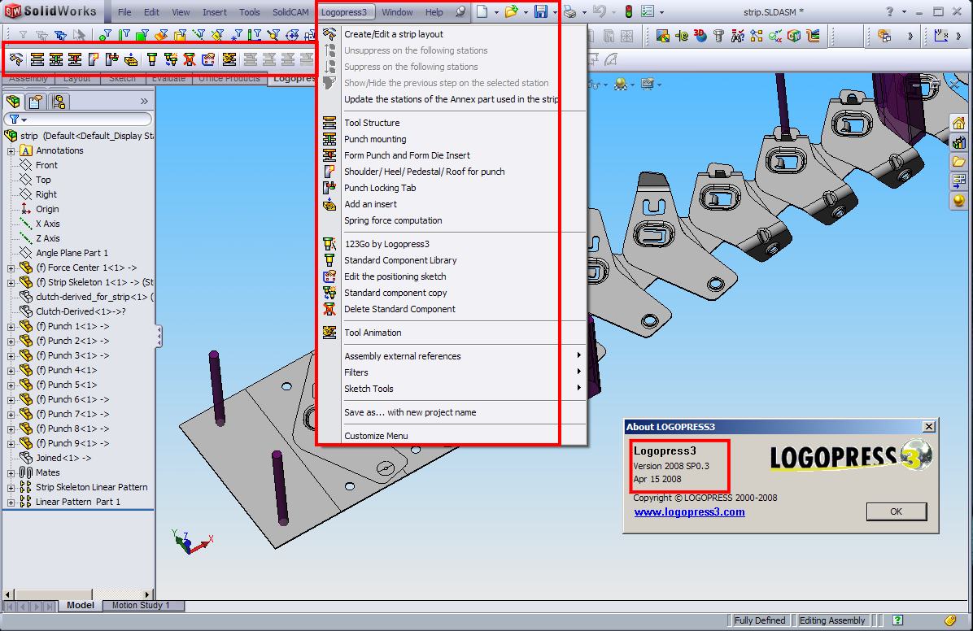
Task: Click the Print icon
Action: coord(569,11)
